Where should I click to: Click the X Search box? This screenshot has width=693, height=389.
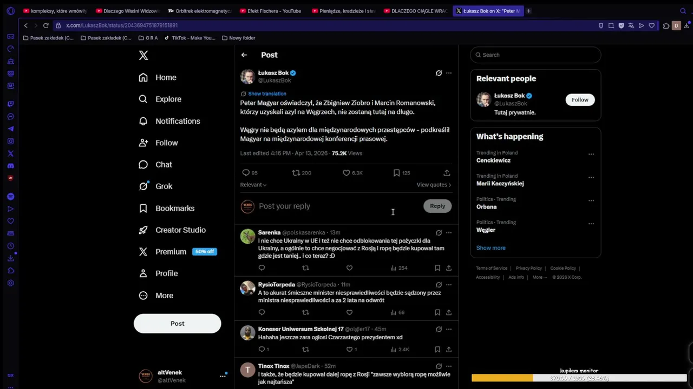pos(535,55)
